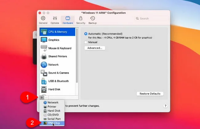Click serial port icon in menu

click(45, 119)
